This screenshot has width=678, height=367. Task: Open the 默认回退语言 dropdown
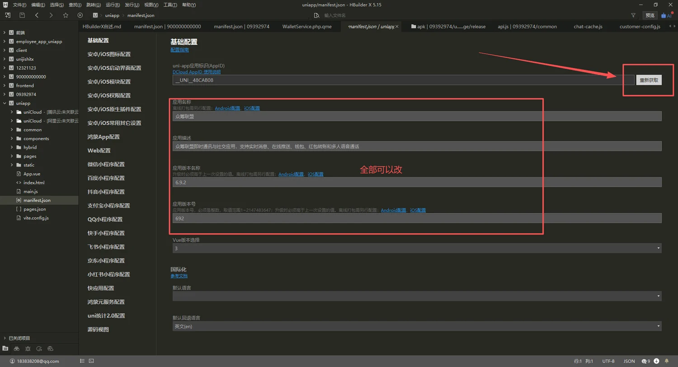coord(417,326)
